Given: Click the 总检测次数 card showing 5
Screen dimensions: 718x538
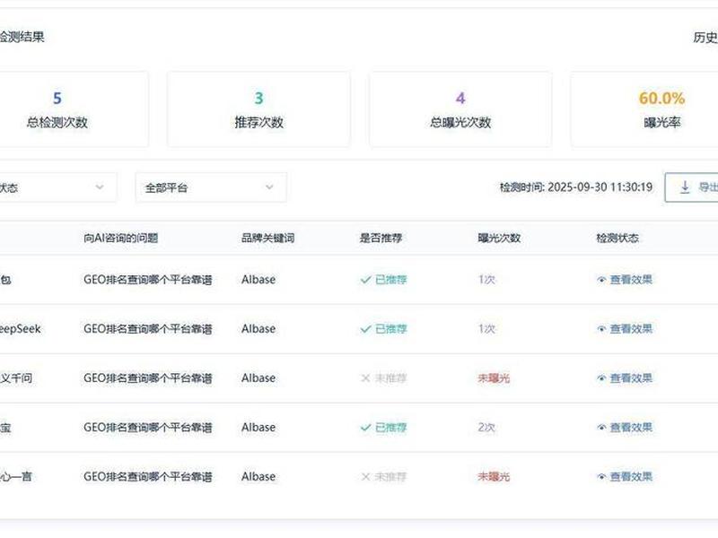Looking at the screenshot, I should click(74, 108).
